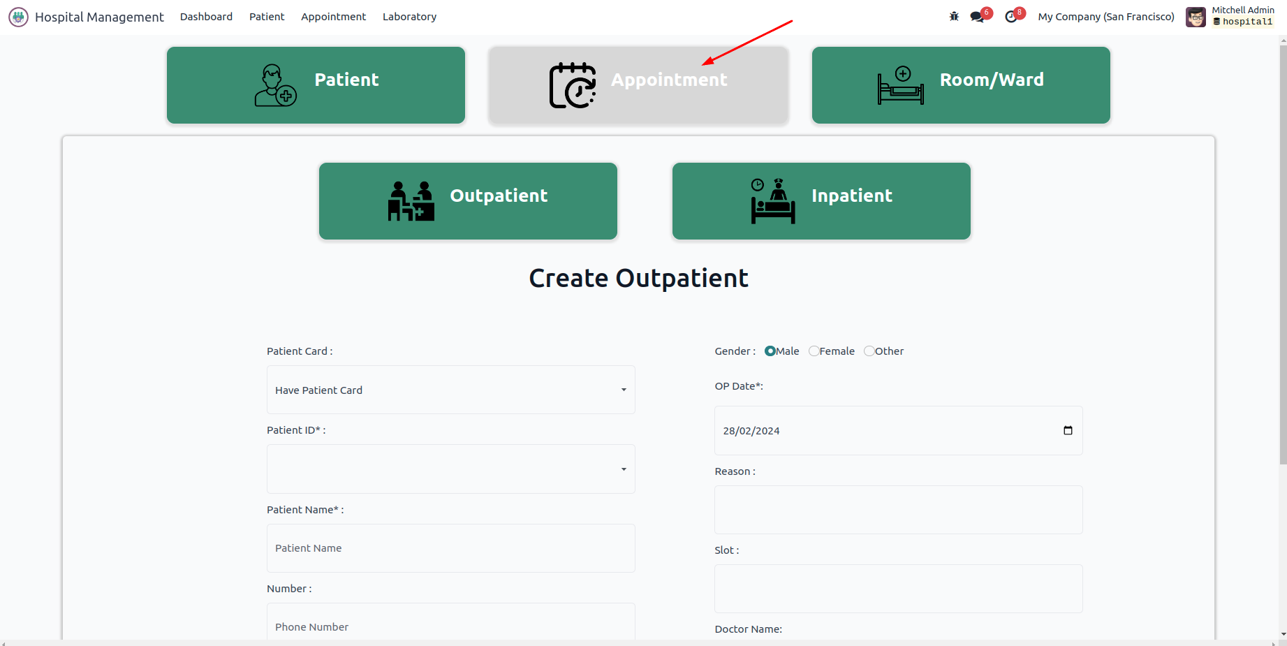Click the Outpatient consultation desk icon
This screenshot has width=1287, height=646.
tap(411, 201)
